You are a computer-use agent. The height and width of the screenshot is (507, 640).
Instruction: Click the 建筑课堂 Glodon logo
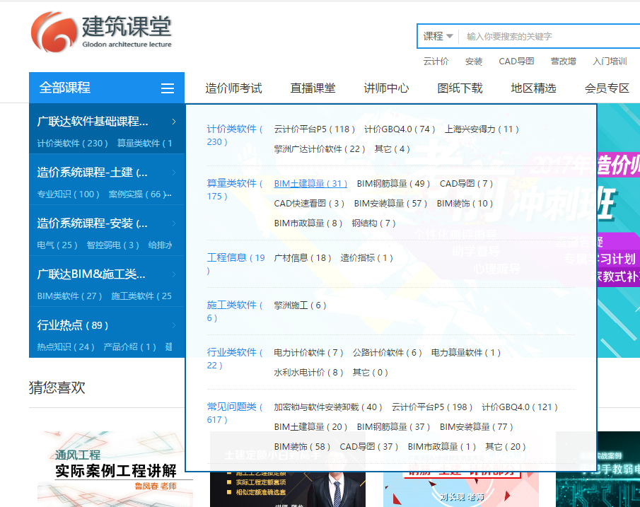point(101,32)
